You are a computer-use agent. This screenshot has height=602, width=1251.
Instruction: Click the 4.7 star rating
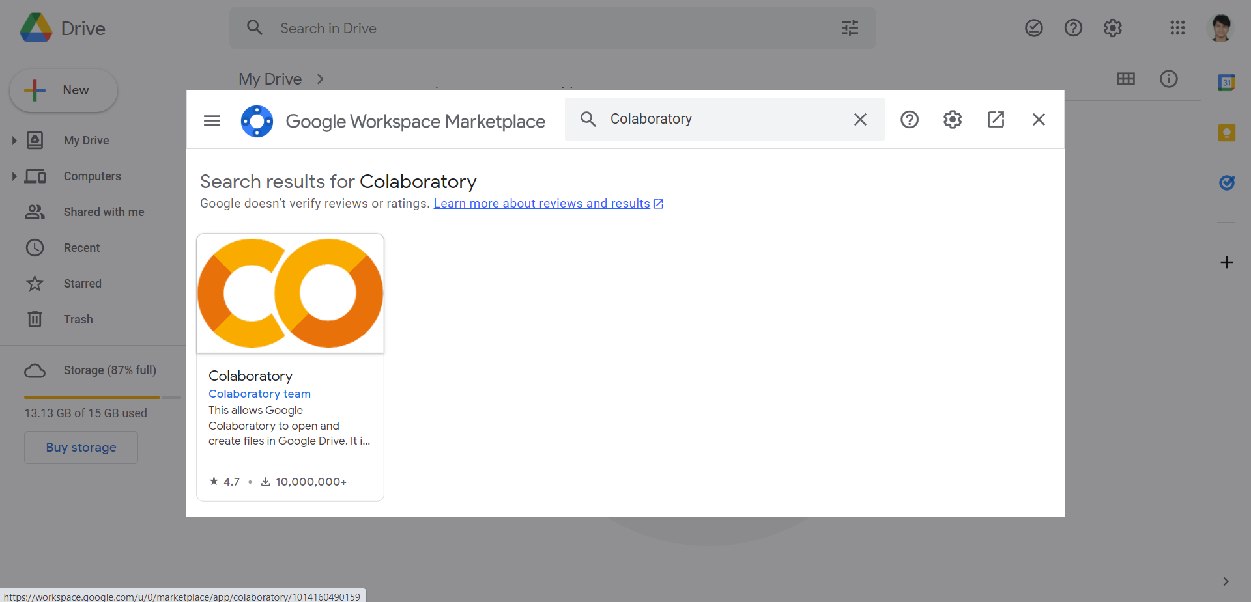click(x=225, y=482)
